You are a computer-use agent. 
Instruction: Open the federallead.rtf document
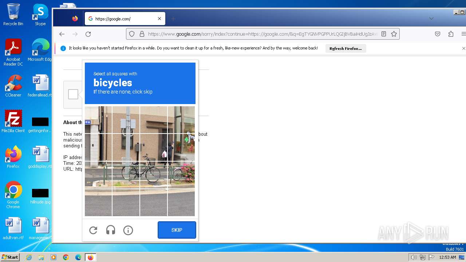[40, 86]
